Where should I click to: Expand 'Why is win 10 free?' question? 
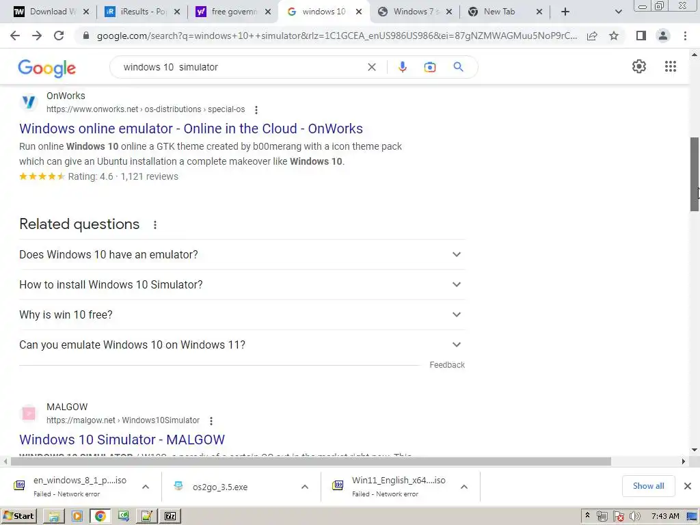[x=242, y=314]
